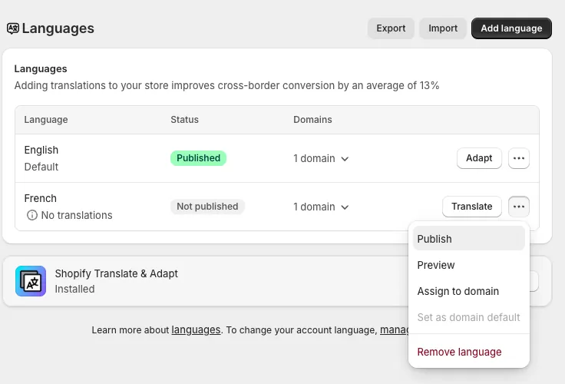
Task: Select Assign to domain menu entry
Action: (x=468, y=291)
